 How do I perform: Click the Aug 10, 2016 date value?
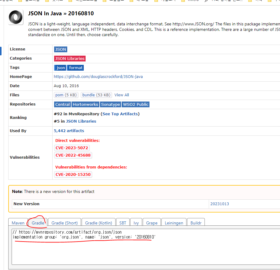[x=66, y=86]
